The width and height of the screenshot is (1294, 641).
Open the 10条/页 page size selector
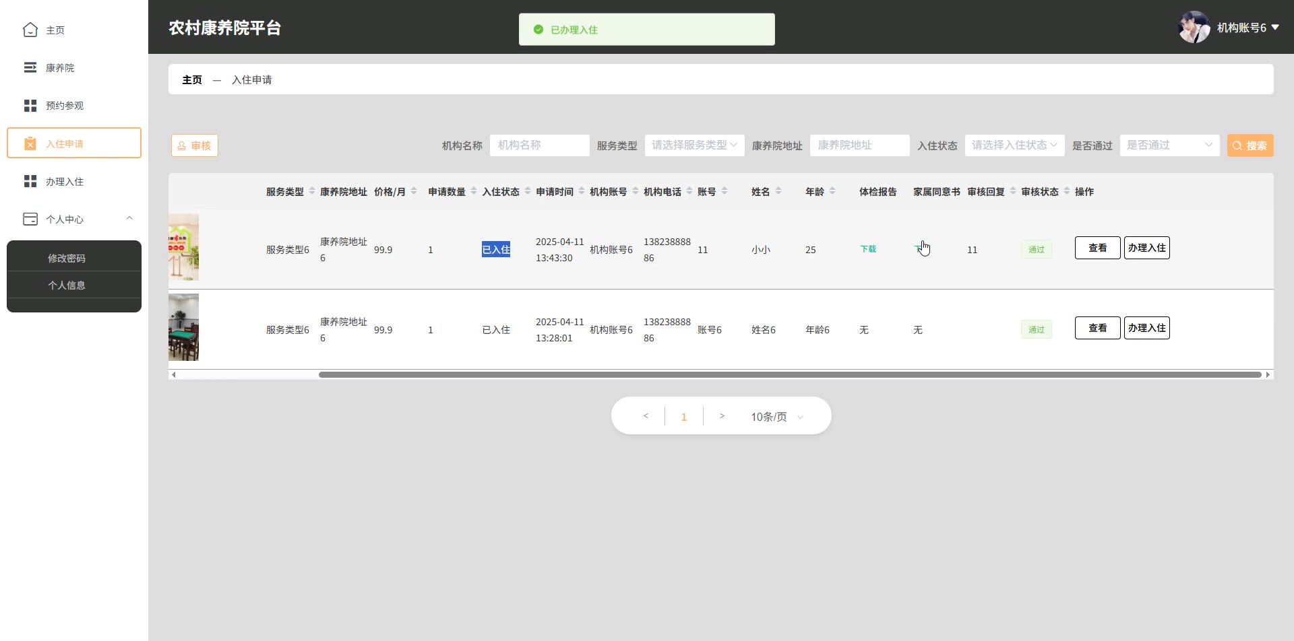777,417
